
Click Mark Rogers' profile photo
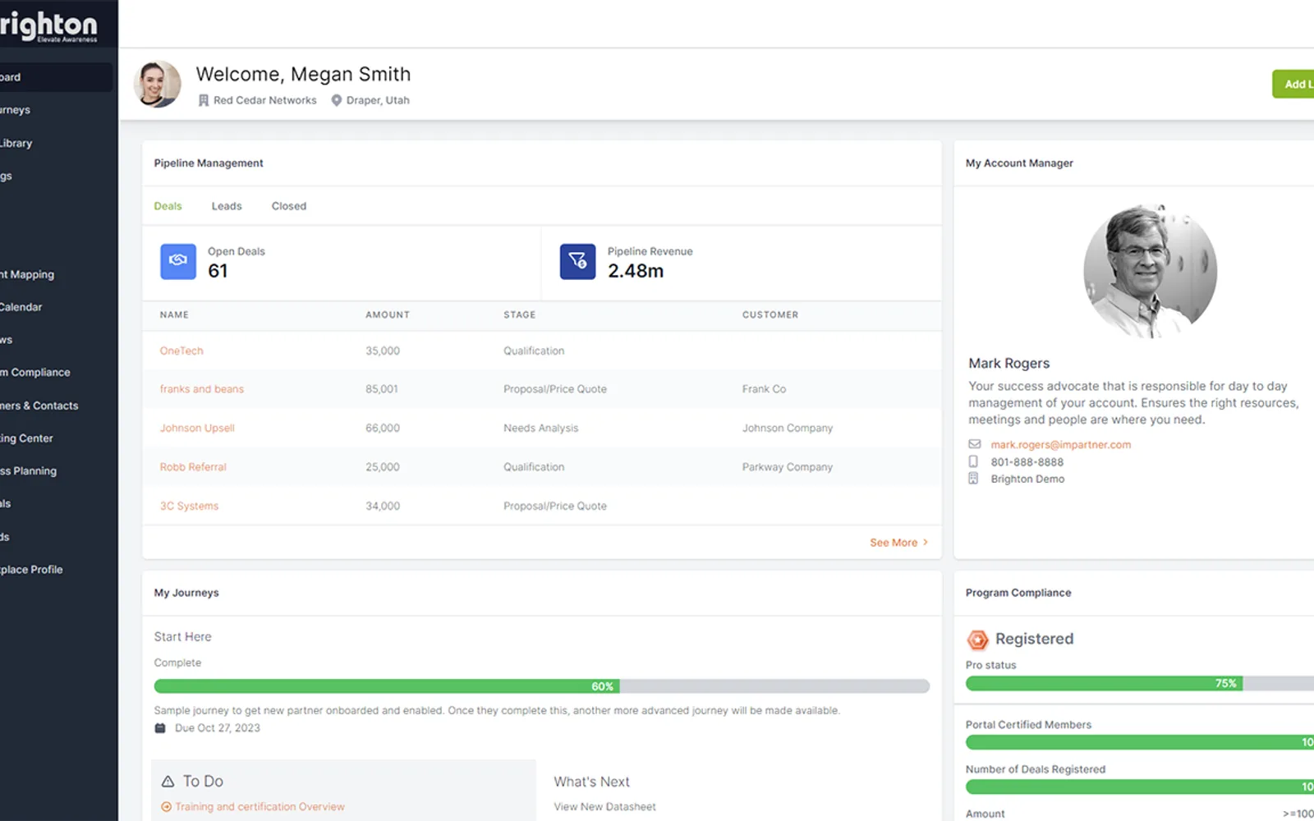pos(1150,271)
